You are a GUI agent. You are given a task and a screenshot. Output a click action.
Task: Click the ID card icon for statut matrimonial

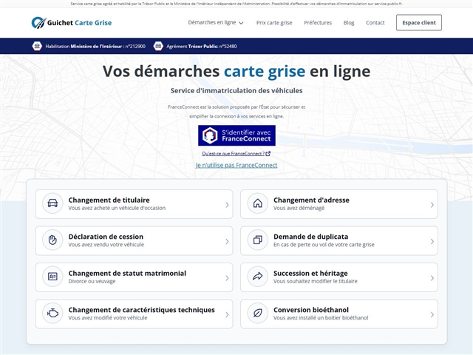coord(52,277)
